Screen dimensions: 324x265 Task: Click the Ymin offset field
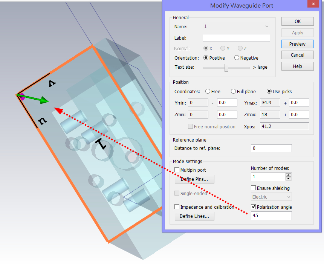(227, 103)
